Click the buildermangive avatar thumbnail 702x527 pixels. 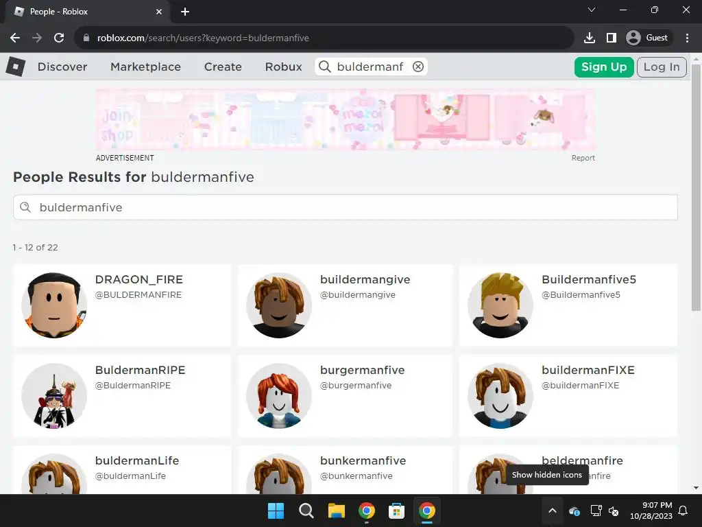[279, 305]
